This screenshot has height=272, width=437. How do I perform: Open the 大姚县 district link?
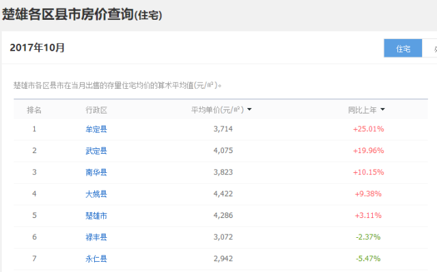coord(96,194)
